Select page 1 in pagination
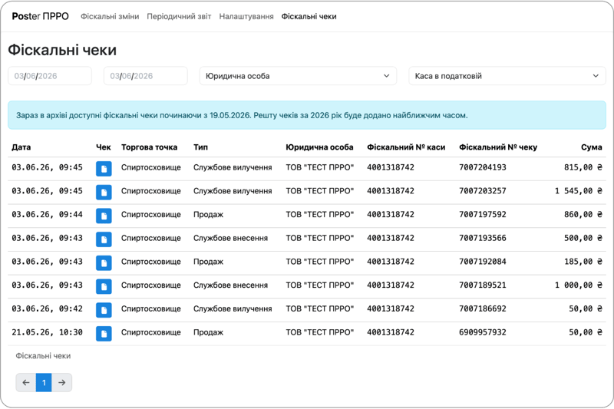This screenshot has width=614, height=409. (44, 382)
